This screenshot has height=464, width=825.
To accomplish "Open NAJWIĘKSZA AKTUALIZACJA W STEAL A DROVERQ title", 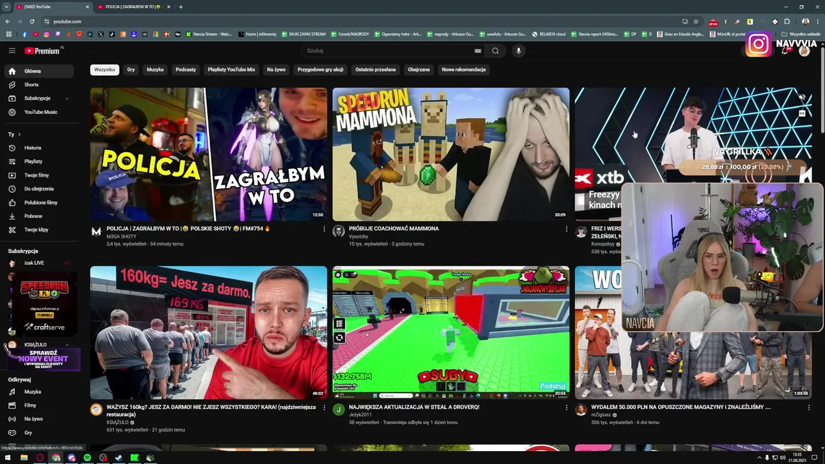I will click(414, 407).
